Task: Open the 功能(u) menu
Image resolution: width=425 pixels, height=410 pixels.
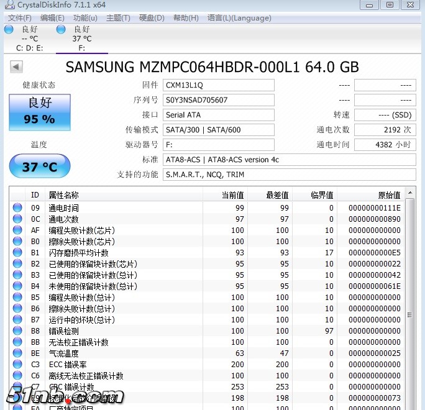Action: coord(85,18)
